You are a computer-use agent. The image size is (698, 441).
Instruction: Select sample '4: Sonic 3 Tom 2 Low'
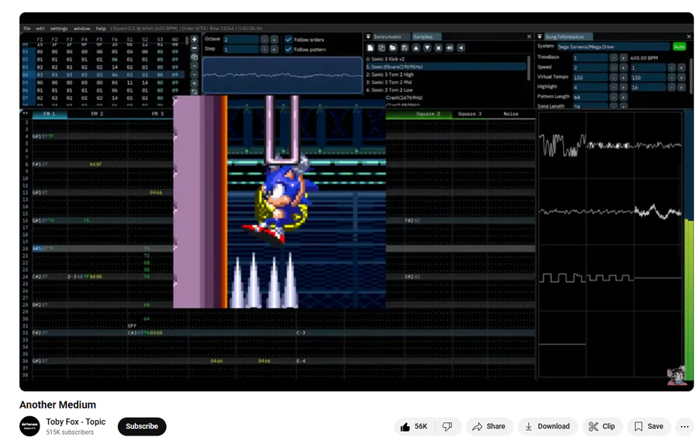pyautogui.click(x=446, y=90)
